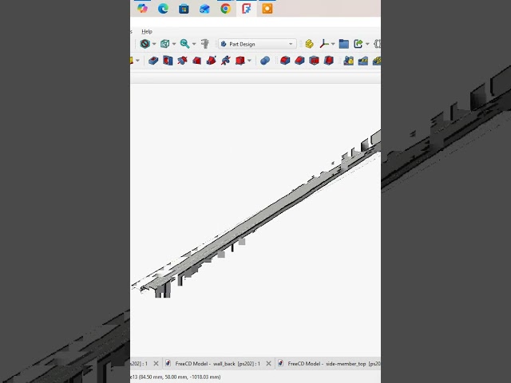Select the Chamfer tool
511x383 pixels.
click(299, 61)
